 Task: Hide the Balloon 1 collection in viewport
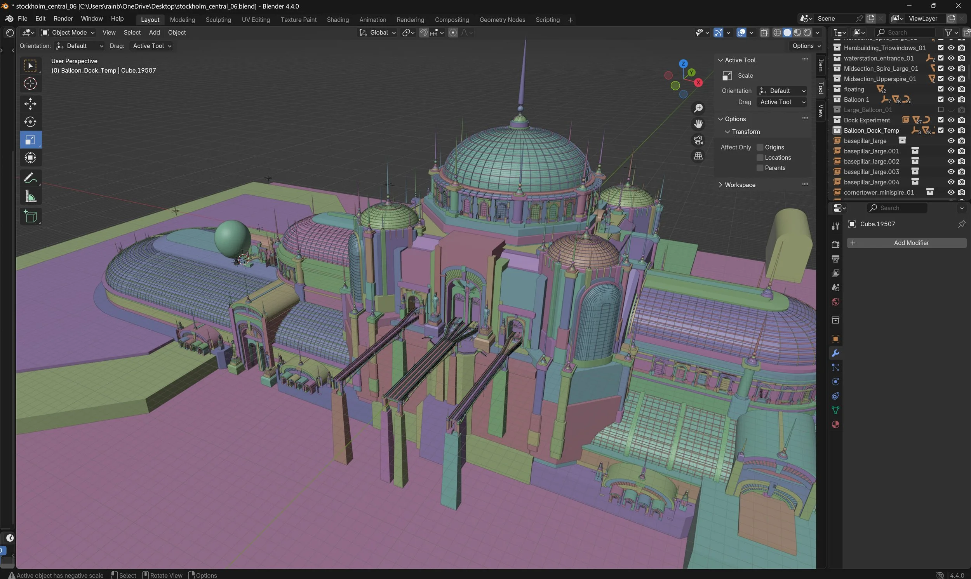coord(952,99)
